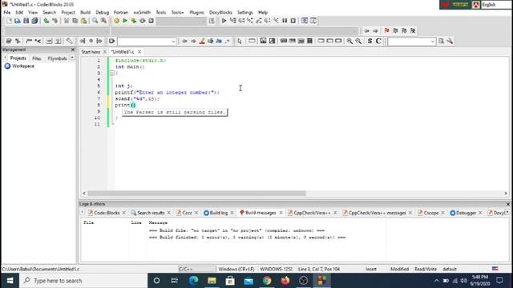Open the function selector dropdown bar
The height and width of the screenshot is (288, 513).
[x=234, y=31]
